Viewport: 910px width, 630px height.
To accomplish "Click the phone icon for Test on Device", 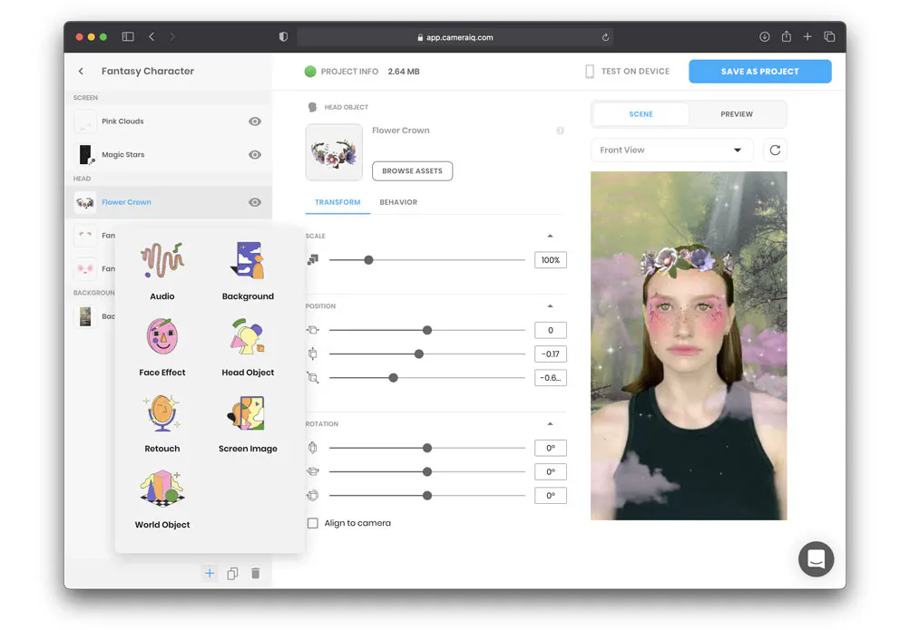I will coord(590,72).
